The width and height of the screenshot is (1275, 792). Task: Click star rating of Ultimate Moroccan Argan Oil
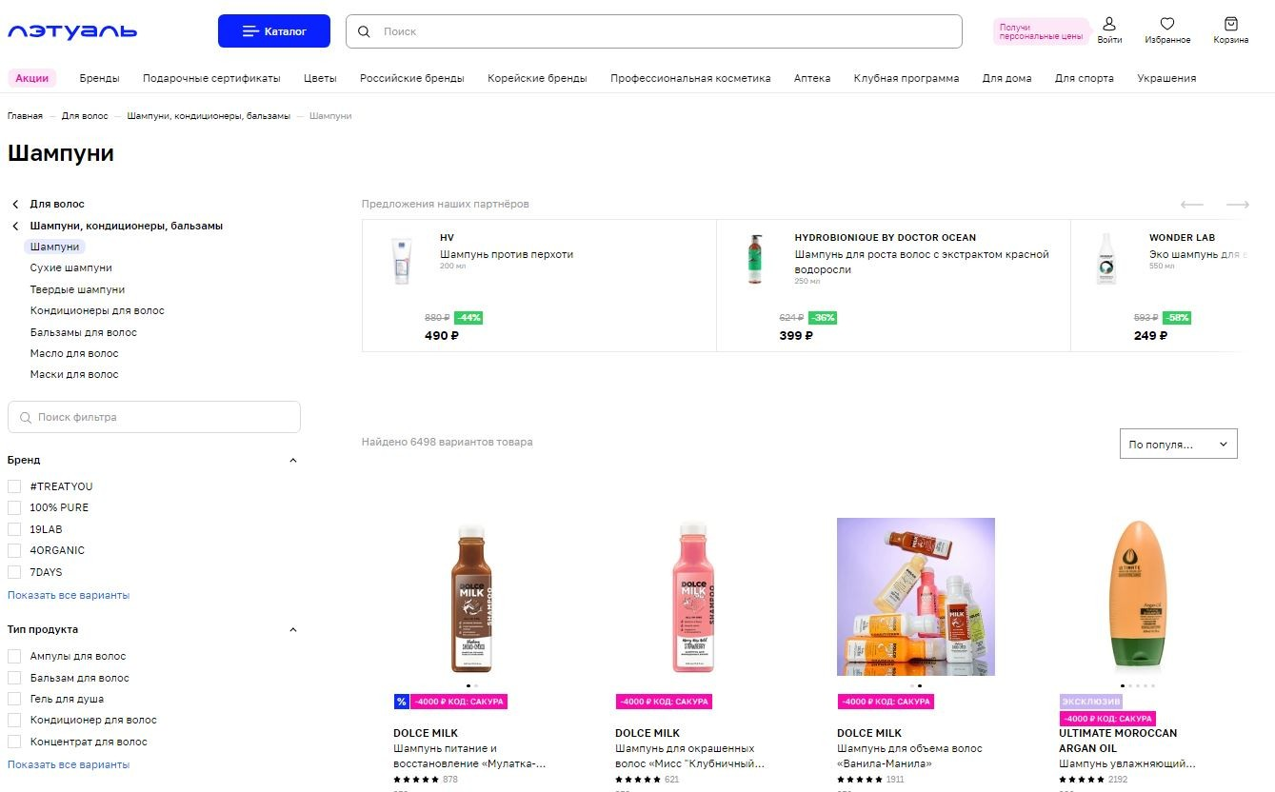point(1082,780)
